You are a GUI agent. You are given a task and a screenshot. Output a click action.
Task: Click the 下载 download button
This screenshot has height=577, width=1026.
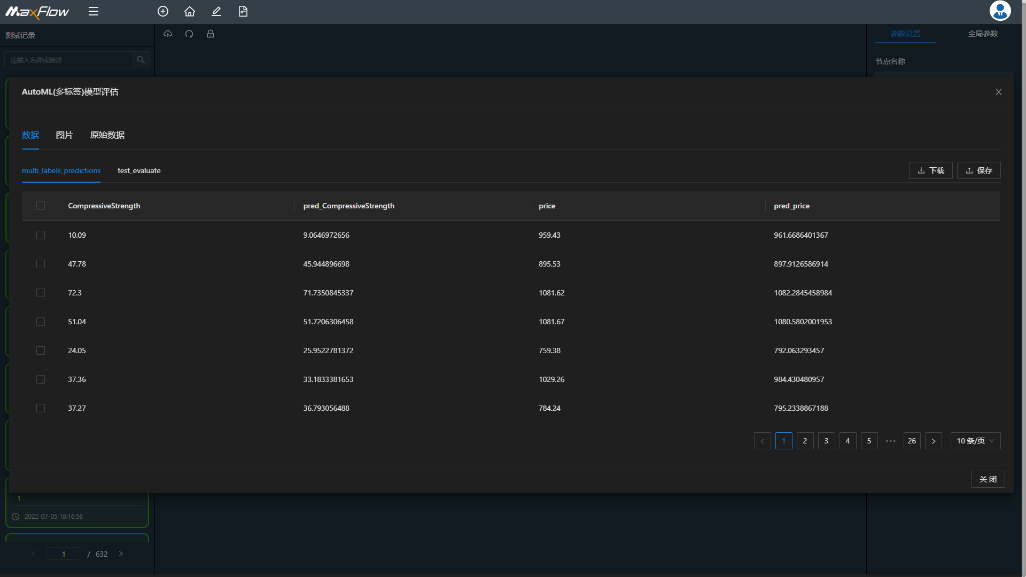click(930, 170)
